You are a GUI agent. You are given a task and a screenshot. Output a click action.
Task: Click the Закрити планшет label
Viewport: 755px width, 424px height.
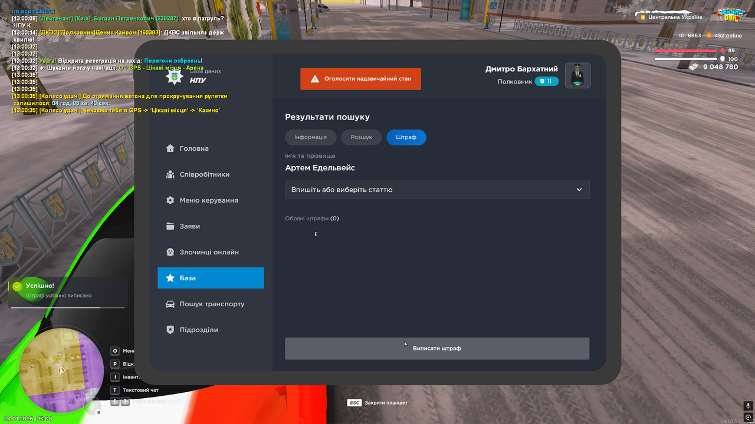click(386, 403)
